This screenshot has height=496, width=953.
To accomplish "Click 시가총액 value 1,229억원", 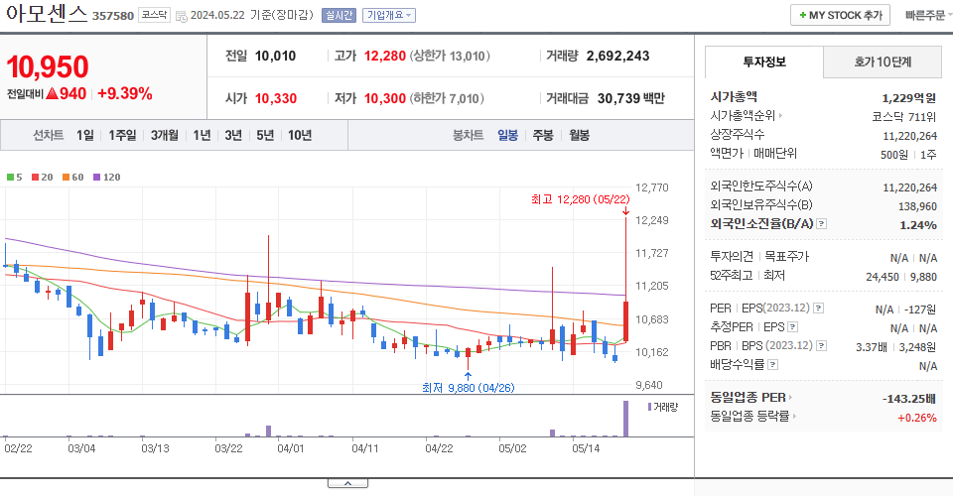I will click(909, 98).
